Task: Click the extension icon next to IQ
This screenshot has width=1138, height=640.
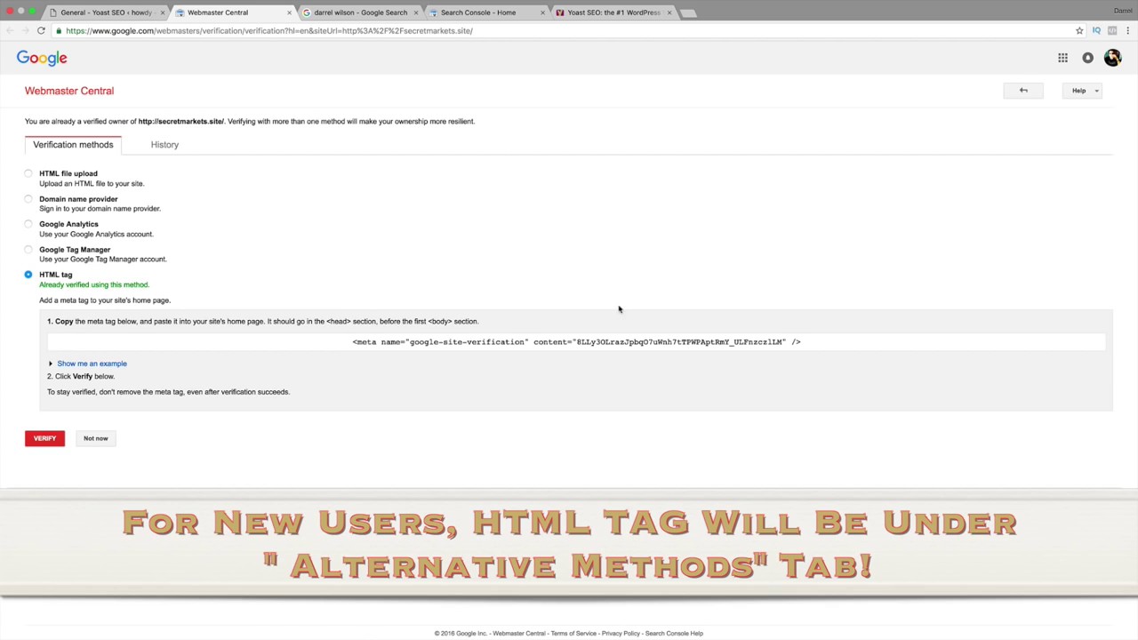Action: [x=1111, y=30]
